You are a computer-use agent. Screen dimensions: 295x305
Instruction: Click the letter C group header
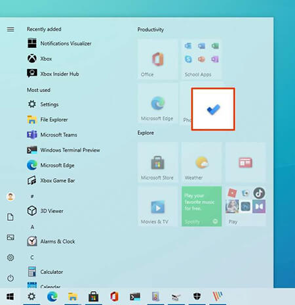tap(32, 257)
